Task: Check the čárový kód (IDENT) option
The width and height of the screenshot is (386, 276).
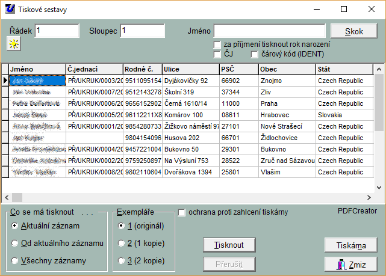Action: [255, 54]
